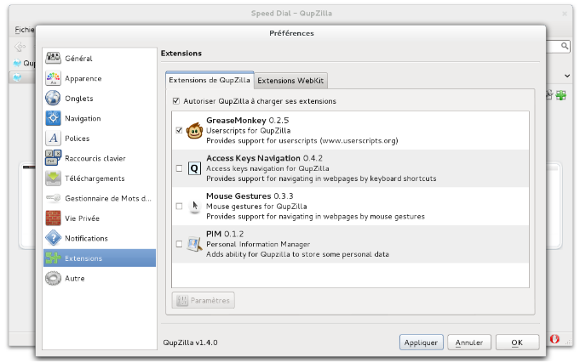Click the Polices font icon
Image resolution: width=580 pixels, height=363 pixels.
tap(54, 139)
